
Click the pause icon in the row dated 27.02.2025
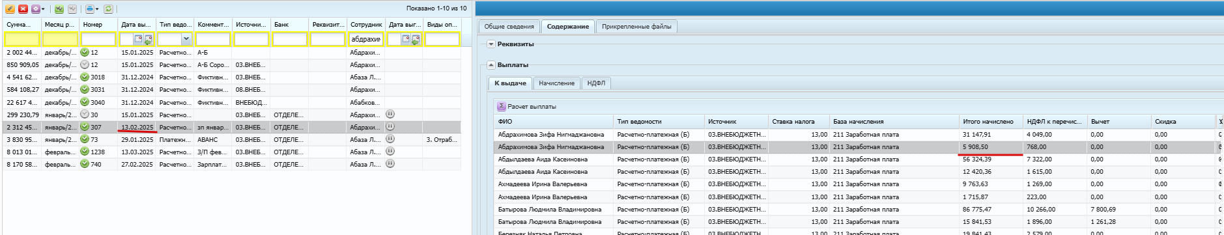[x=390, y=163]
